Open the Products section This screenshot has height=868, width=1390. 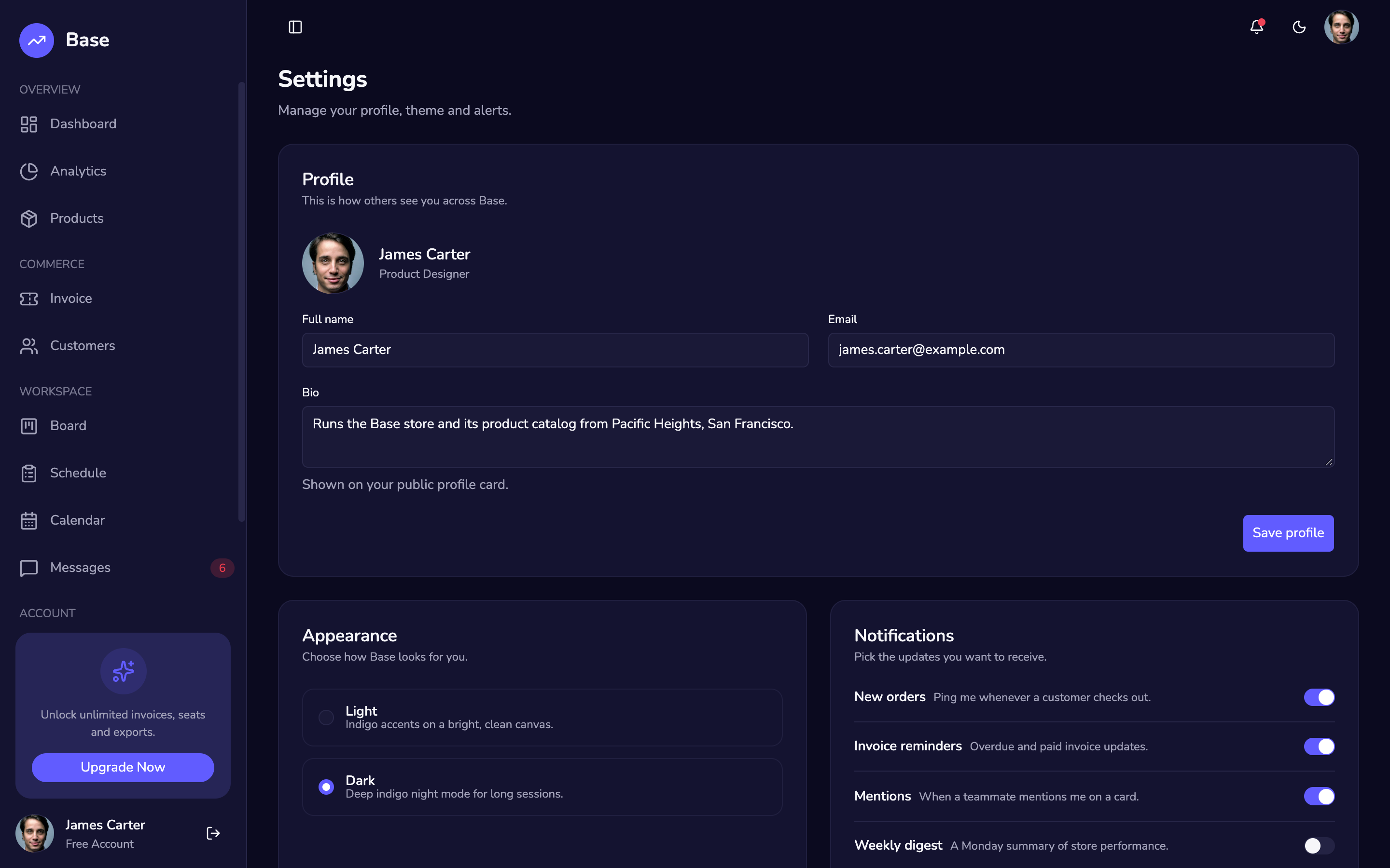pos(123,219)
